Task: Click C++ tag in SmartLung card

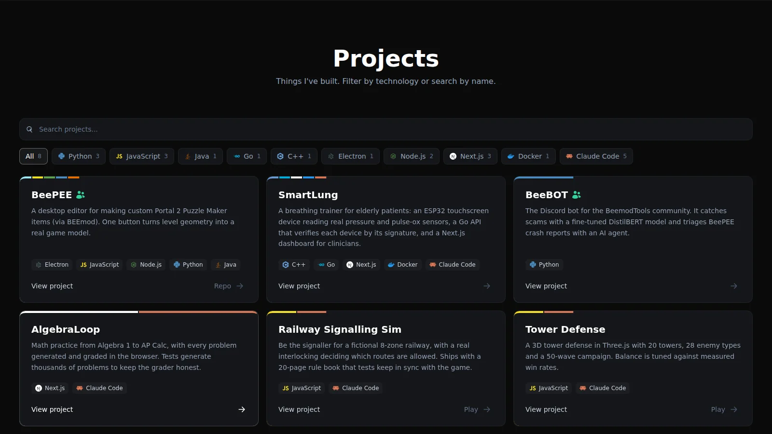Action: click(294, 265)
